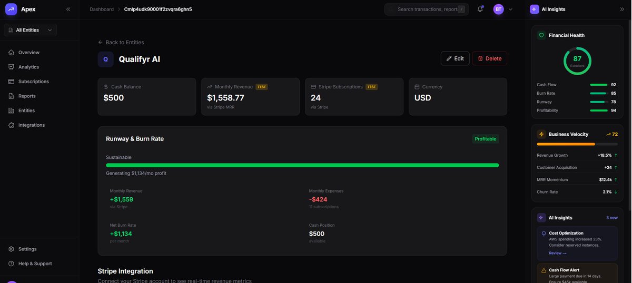
Task: Click Review link in Cost Optimization
Action: (x=558, y=253)
